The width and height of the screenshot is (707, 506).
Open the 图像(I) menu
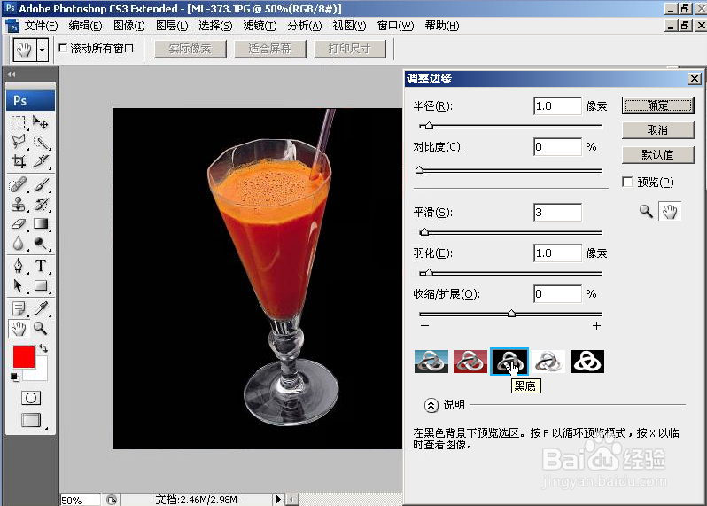pyautogui.click(x=129, y=26)
